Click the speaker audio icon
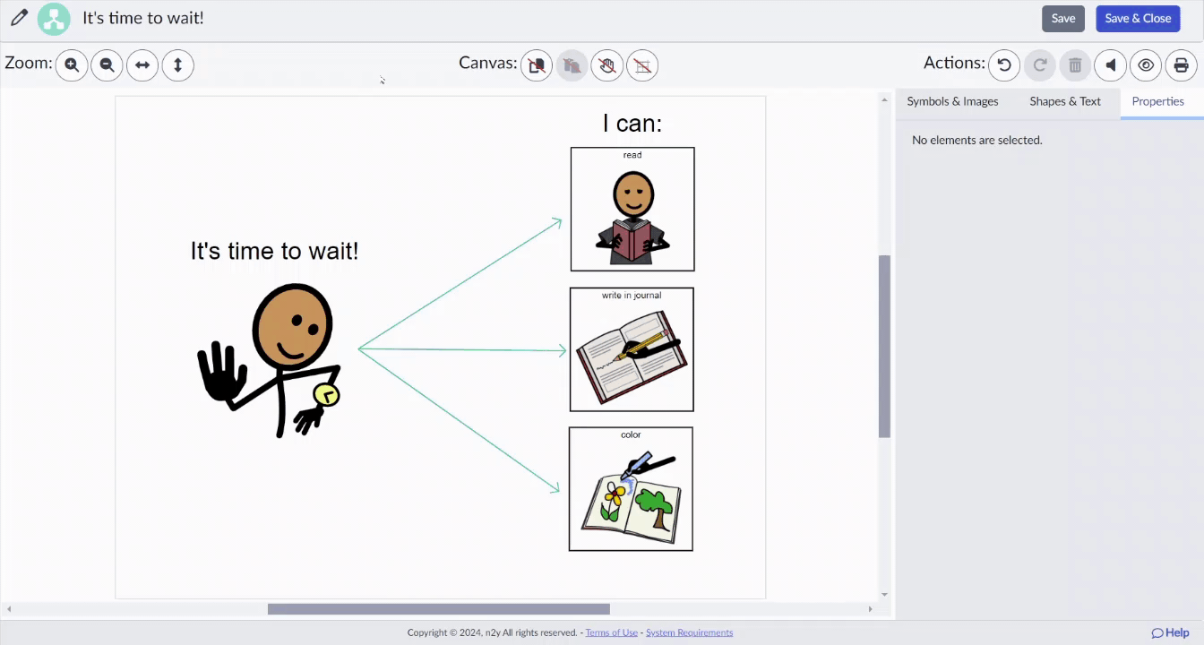Image resolution: width=1204 pixels, height=645 pixels. click(1111, 64)
